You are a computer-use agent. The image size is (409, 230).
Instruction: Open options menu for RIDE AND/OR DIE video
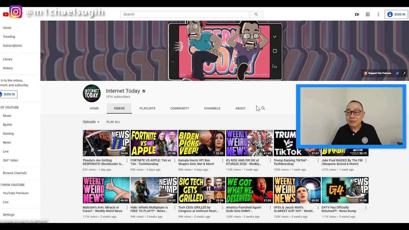[270, 160]
